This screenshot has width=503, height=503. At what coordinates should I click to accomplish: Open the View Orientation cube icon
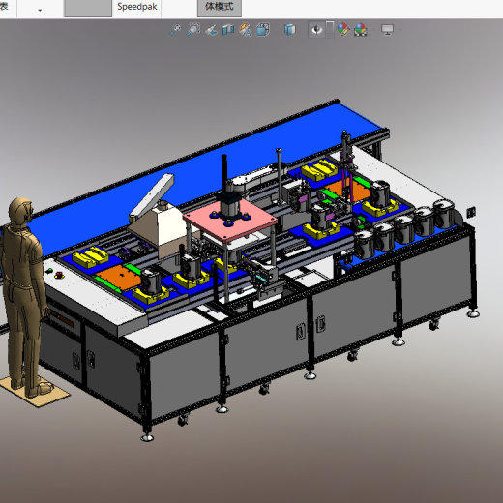[x=263, y=30]
